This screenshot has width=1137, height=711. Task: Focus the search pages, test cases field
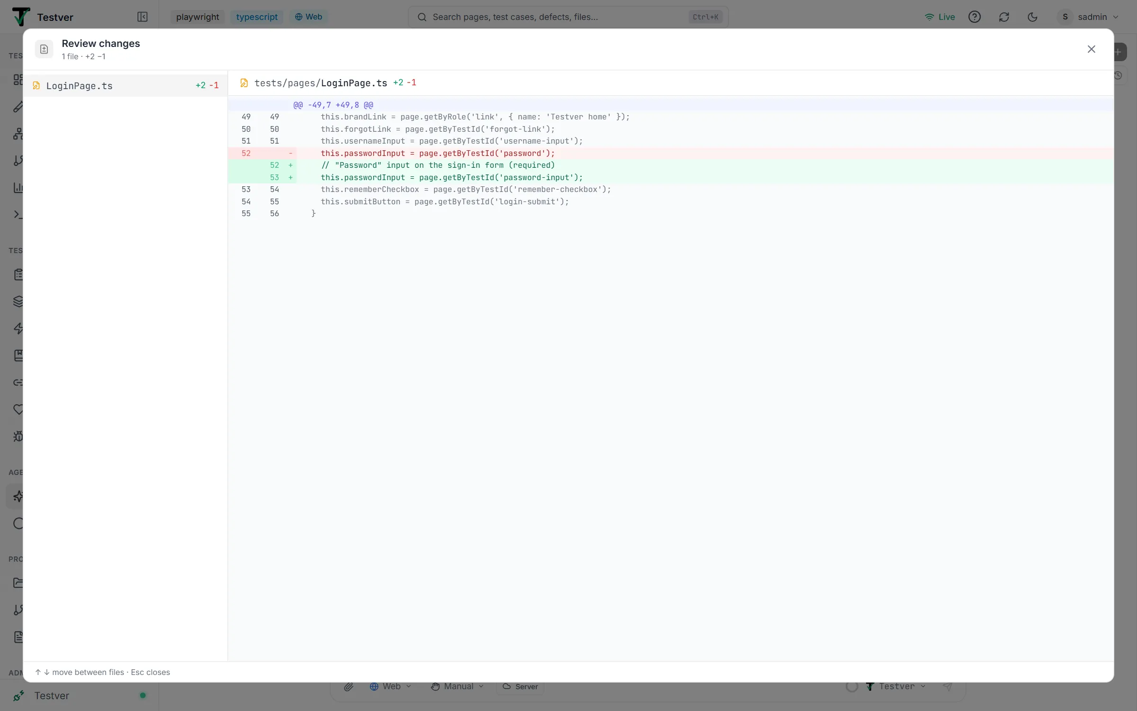click(568, 17)
